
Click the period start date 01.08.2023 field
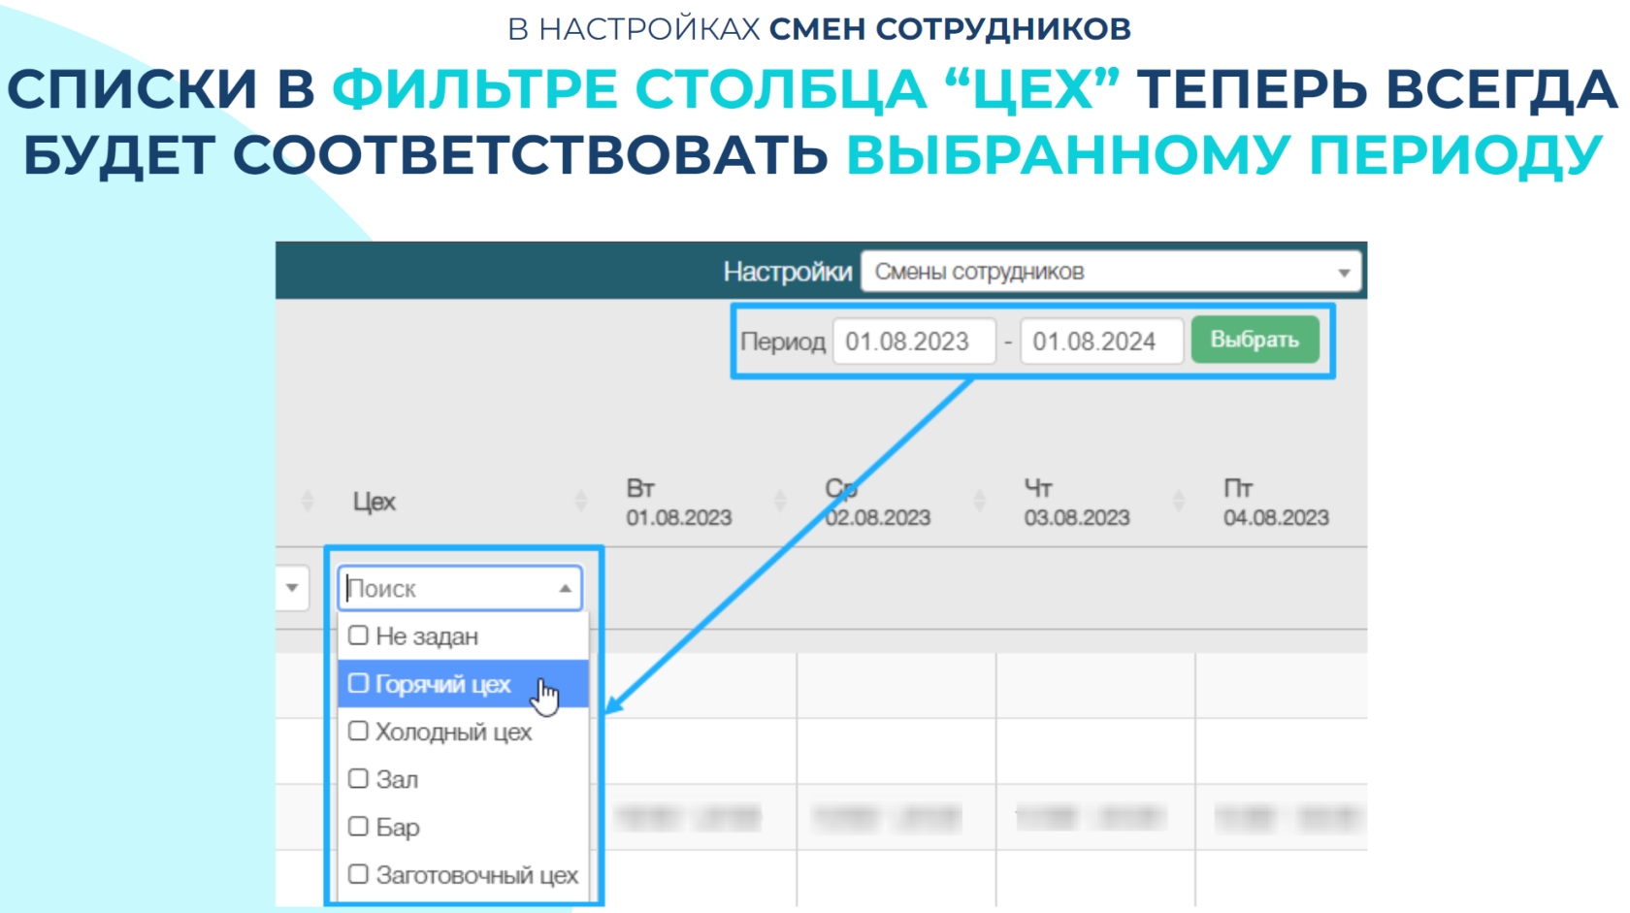pos(914,342)
